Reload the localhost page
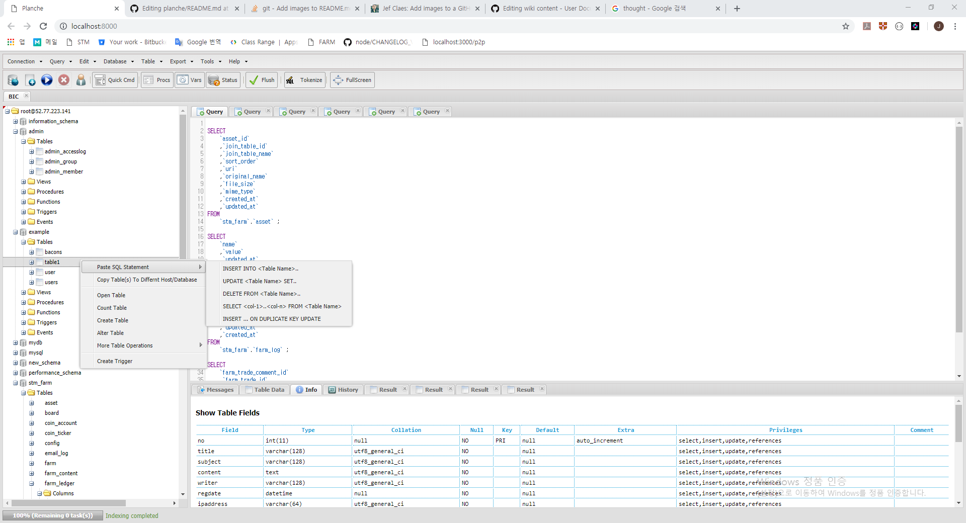This screenshot has width=966, height=523. coord(43,26)
